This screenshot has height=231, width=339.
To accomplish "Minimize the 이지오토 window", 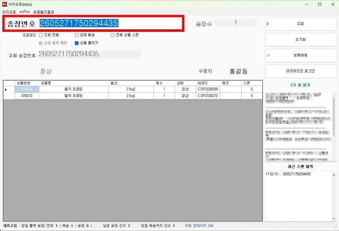I will [307, 4].
